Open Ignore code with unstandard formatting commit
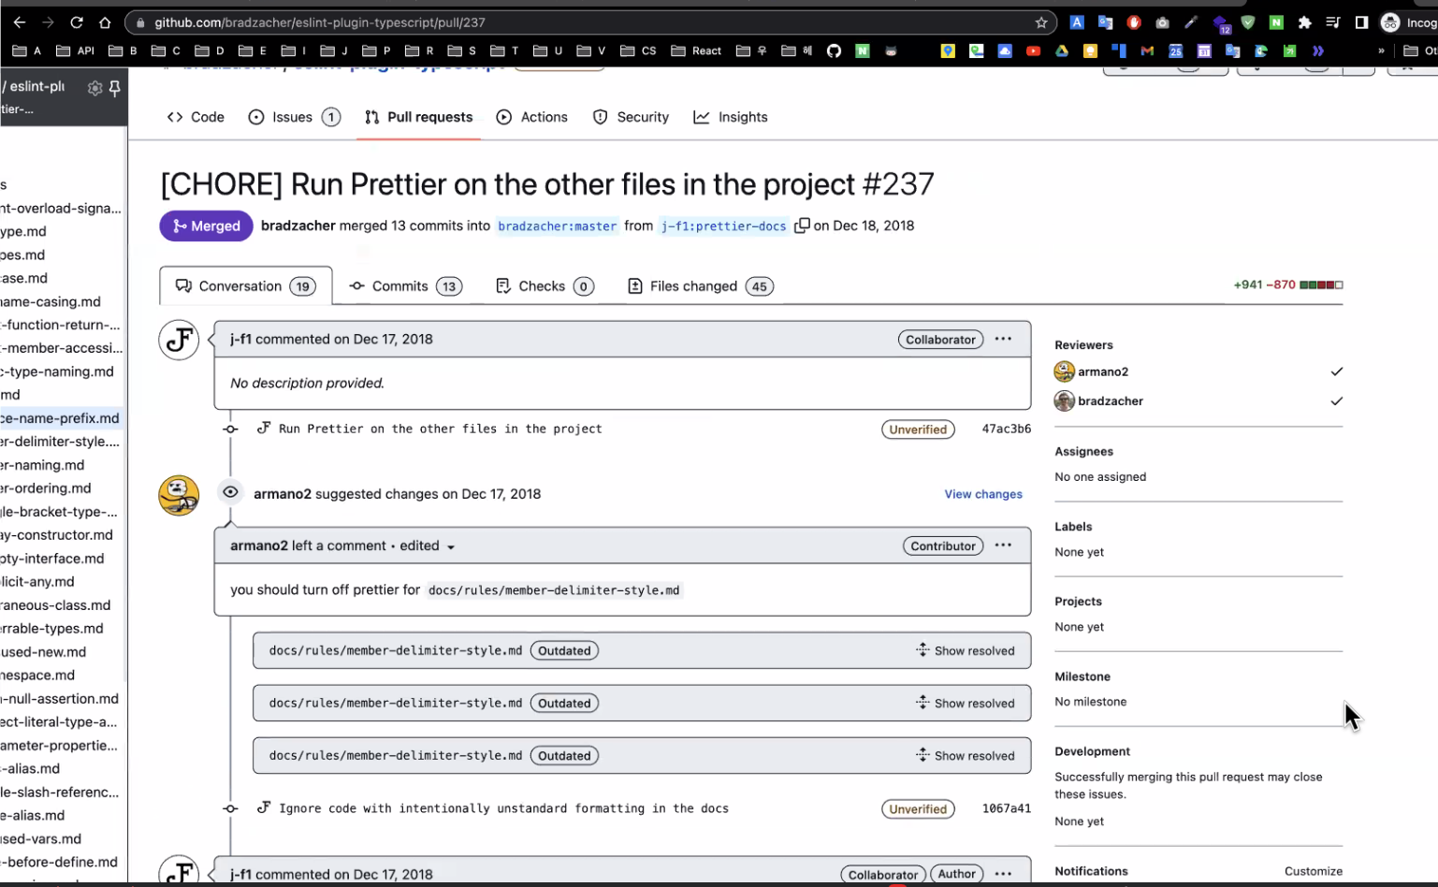 tap(503, 808)
